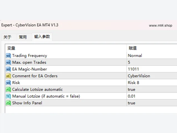Click the Comment for EA Orders string icon

[x=8, y=76]
